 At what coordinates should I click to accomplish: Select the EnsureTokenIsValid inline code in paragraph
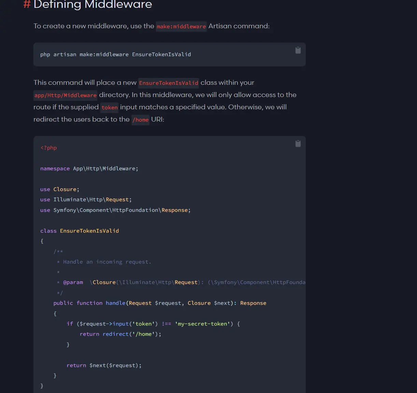click(x=169, y=83)
